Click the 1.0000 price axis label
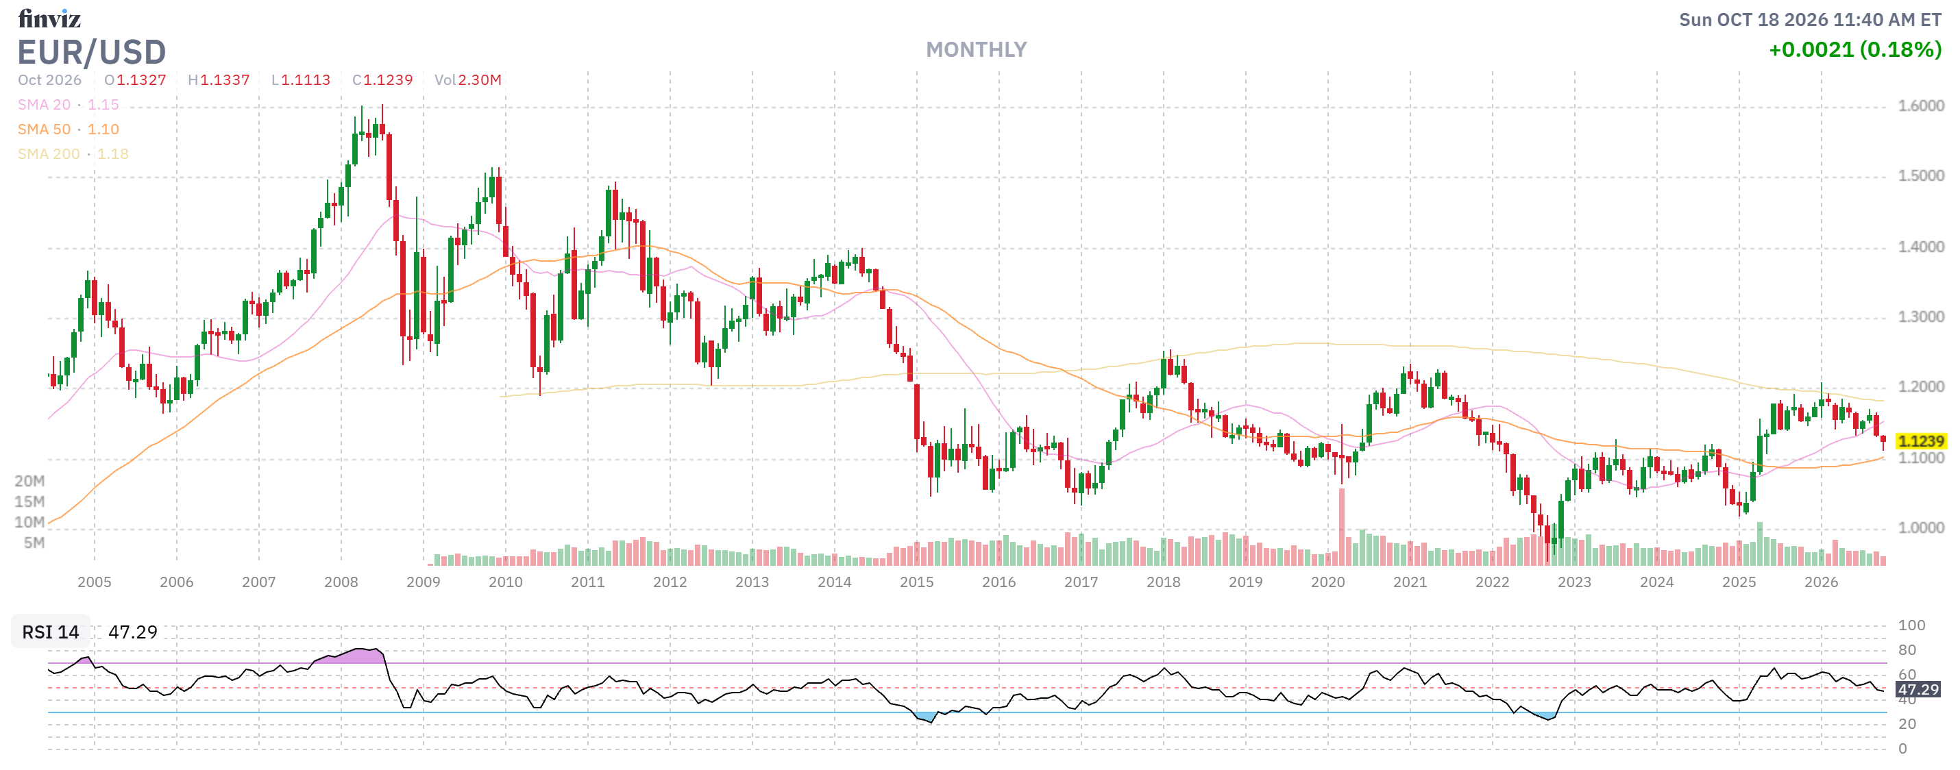Viewport: 1960px width, 770px height. click(x=1920, y=527)
